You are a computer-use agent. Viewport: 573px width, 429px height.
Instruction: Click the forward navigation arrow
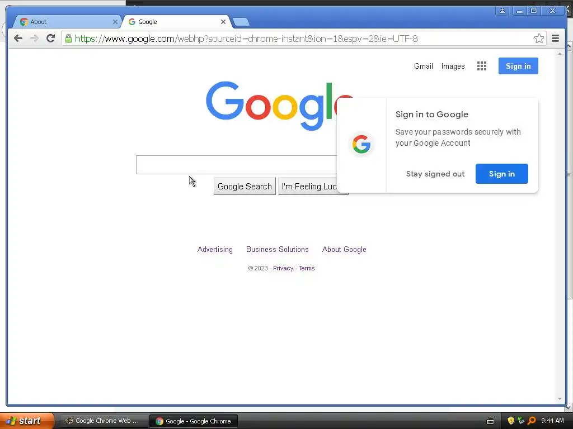34,39
